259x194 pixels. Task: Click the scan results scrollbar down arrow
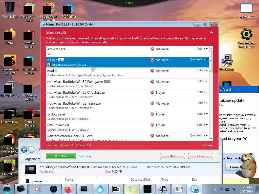click(211, 139)
